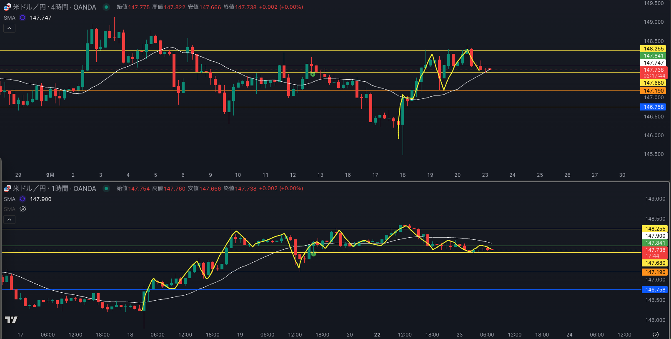Click yellow 148.255 price label on upper chart

(x=653, y=49)
